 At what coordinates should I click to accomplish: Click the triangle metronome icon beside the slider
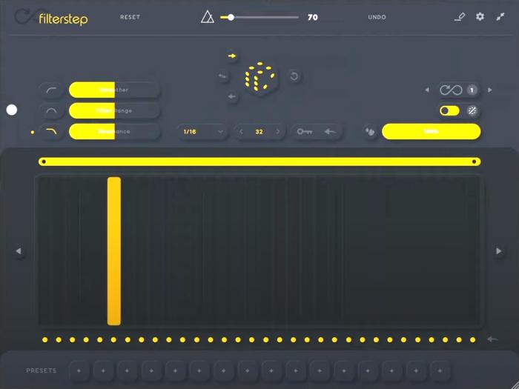coord(207,17)
